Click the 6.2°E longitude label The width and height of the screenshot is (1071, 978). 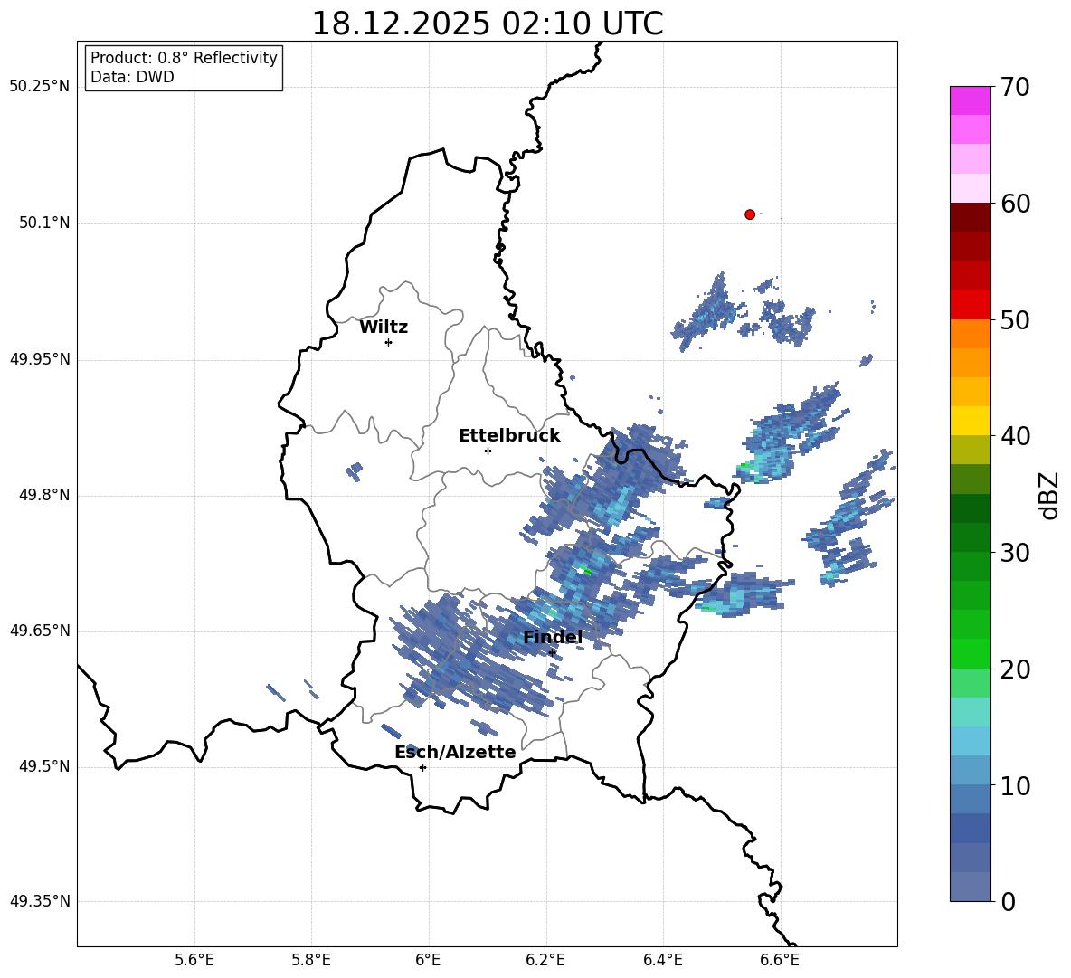point(545,960)
